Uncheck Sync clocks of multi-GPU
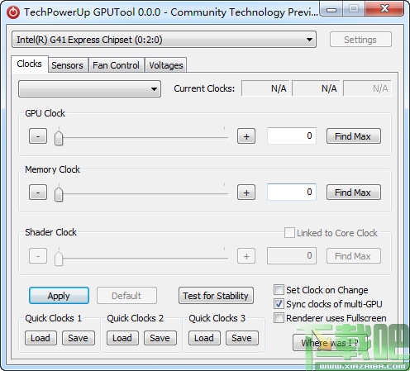This screenshot has height=371, width=410. 279,304
